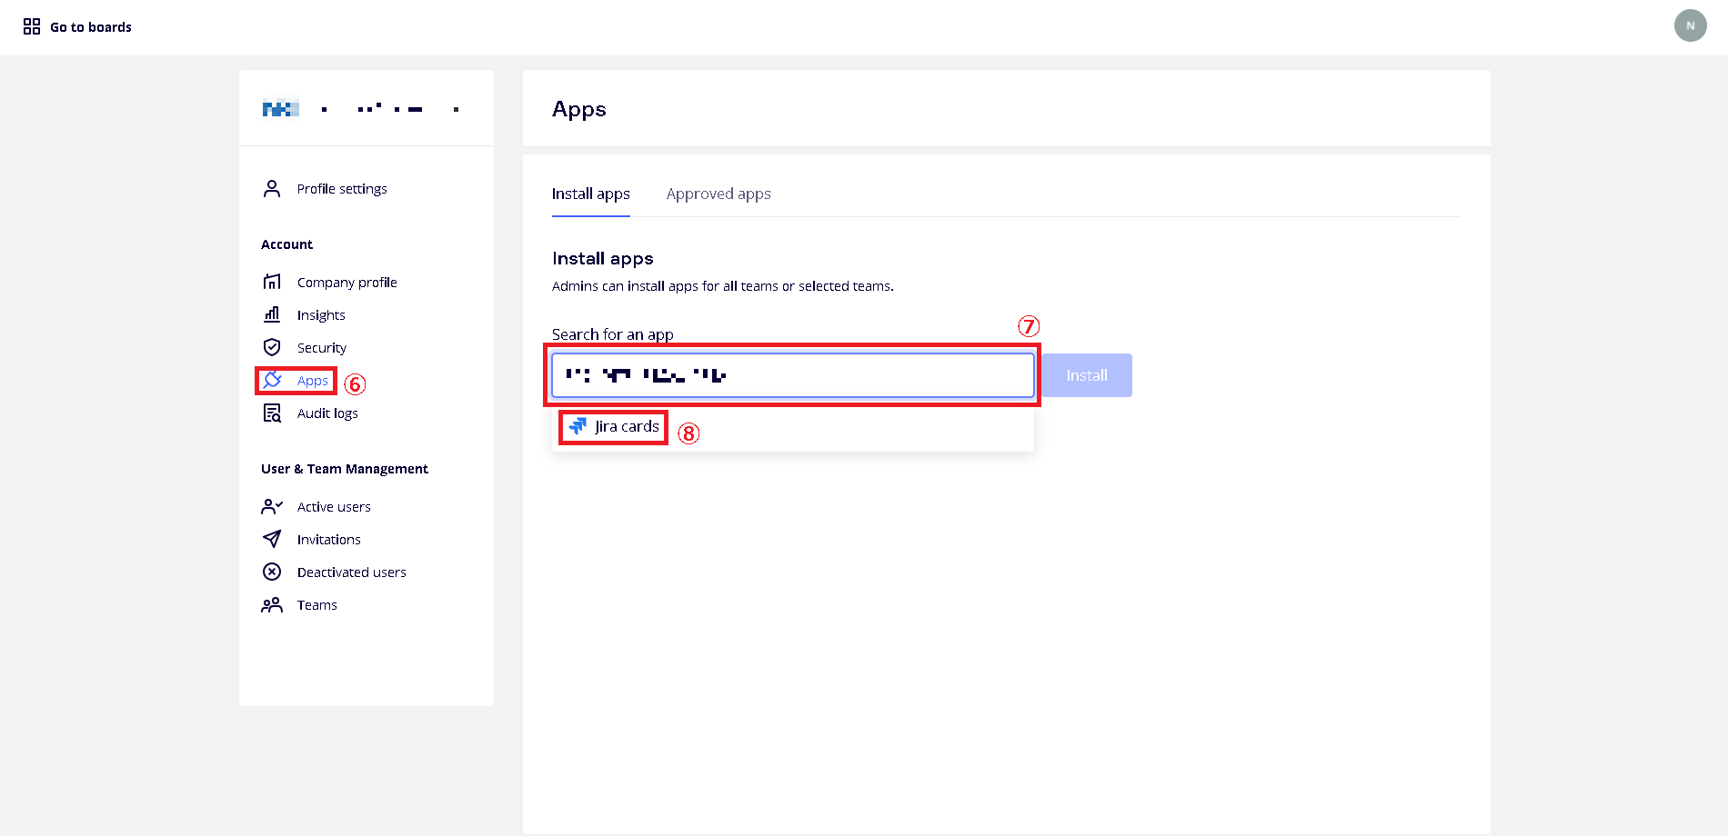The height and width of the screenshot is (836, 1728).
Task: Select Jira cards from search suggestions
Action: (x=627, y=426)
